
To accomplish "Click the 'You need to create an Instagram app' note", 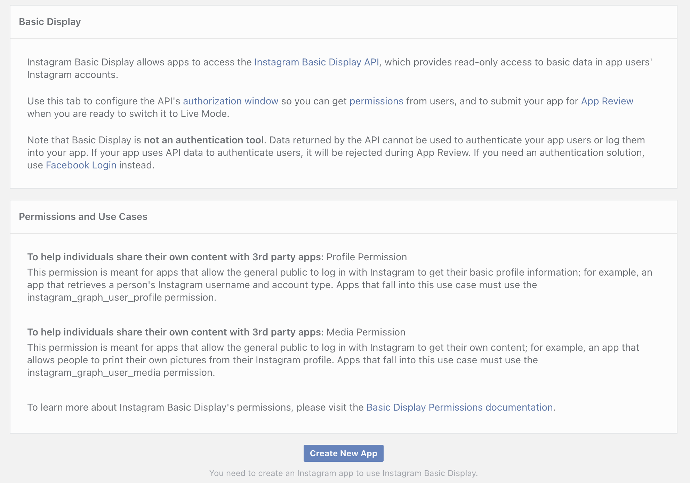I will (x=343, y=473).
